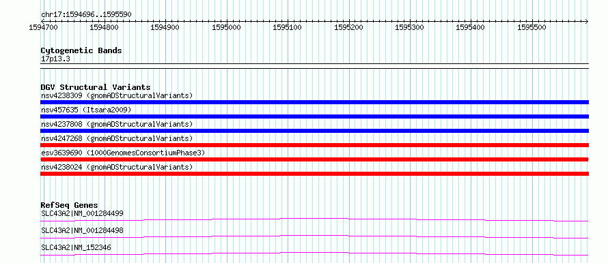Open variant nsv4237808 label
Viewport: 608px width, 263px height.
click(117, 124)
